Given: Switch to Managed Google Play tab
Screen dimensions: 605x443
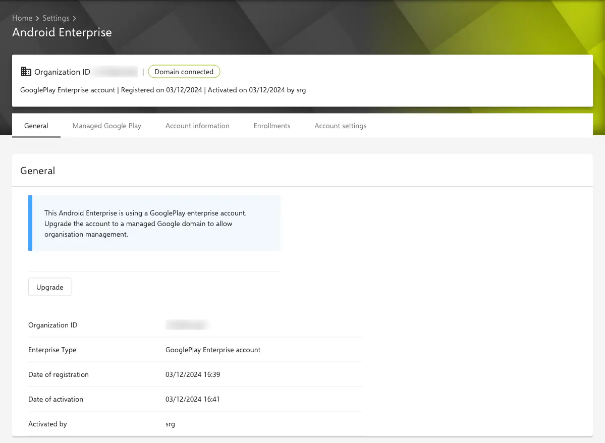Looking at the screenshot, I should click(107, 126).
